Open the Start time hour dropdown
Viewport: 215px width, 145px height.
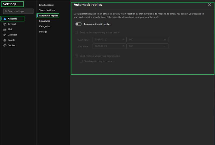click(x=147, y=40)
